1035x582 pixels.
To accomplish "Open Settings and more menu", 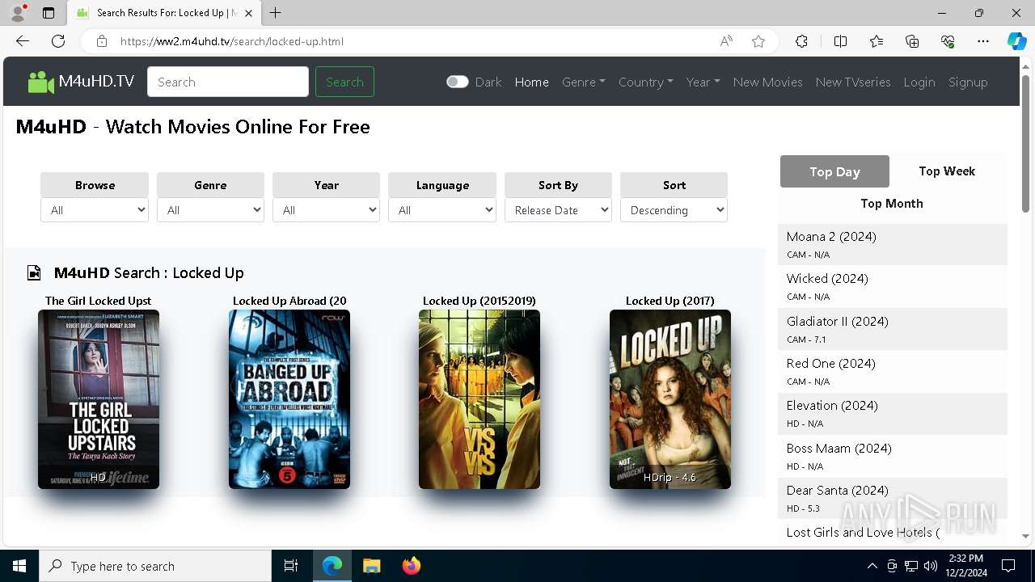I will 983,41.
